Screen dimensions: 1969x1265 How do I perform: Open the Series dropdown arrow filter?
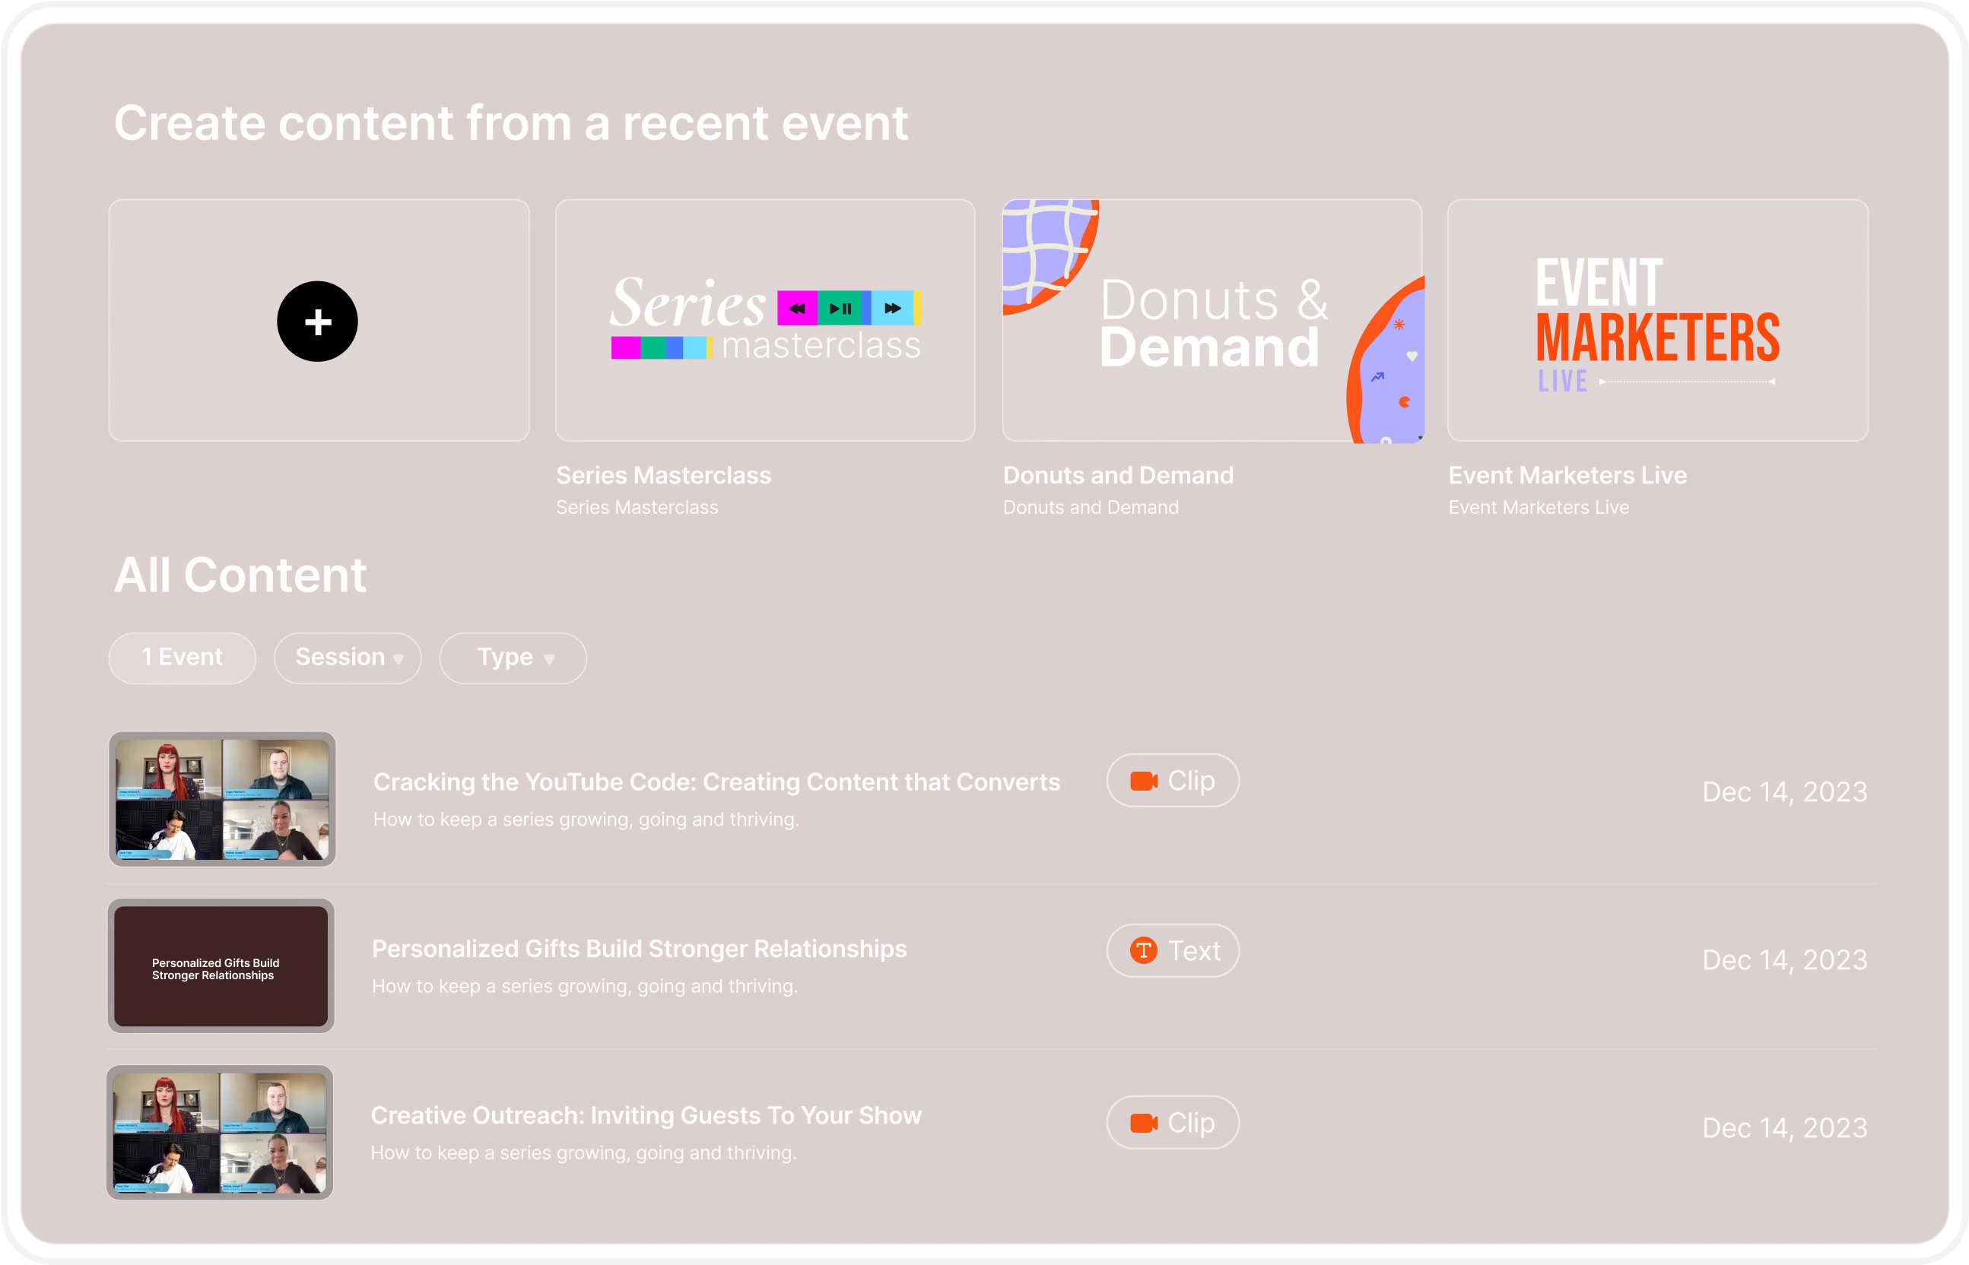click(399, 658)
